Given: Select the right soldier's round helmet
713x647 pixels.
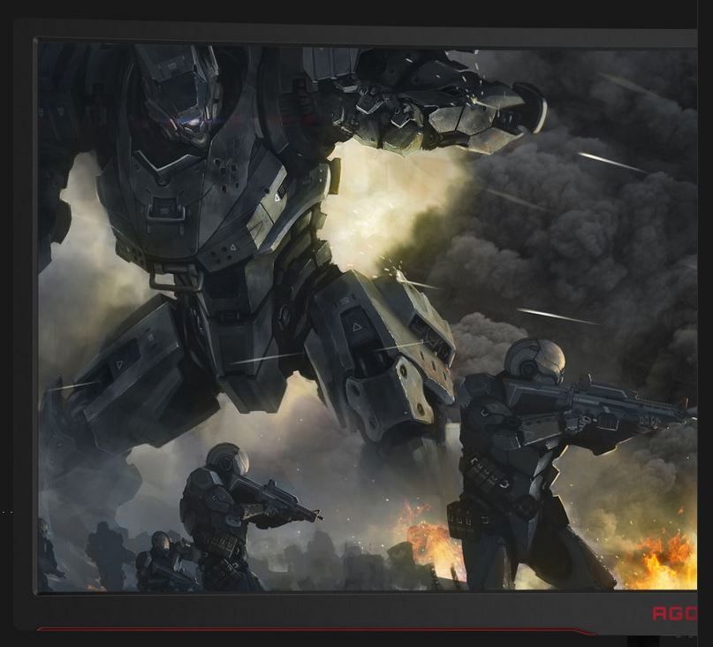Looking at the screenshot, I should pos(534,361).
